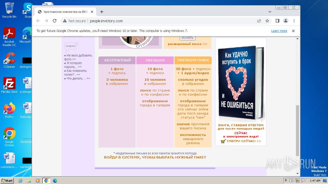Open Acrobat Reader DC desktop icon

click(9, 37)
